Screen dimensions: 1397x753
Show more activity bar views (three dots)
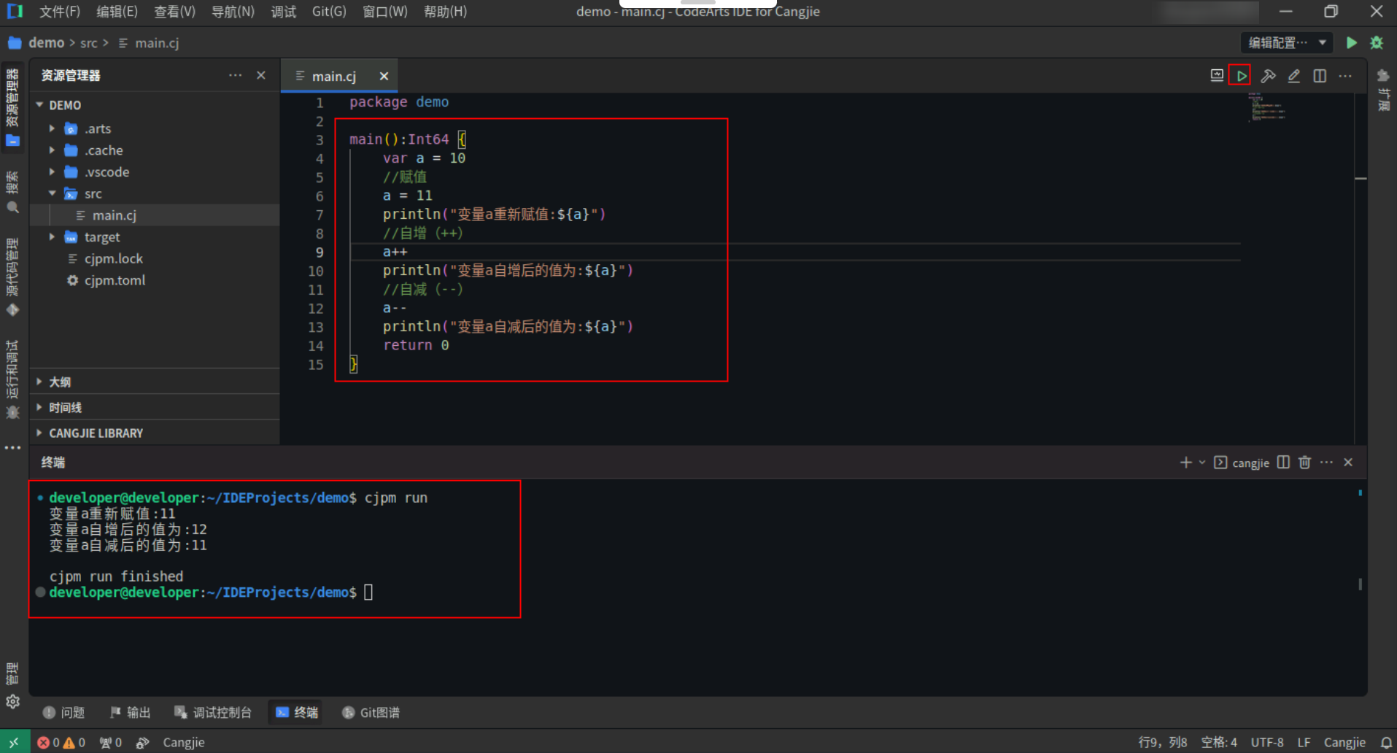[12, 447]
